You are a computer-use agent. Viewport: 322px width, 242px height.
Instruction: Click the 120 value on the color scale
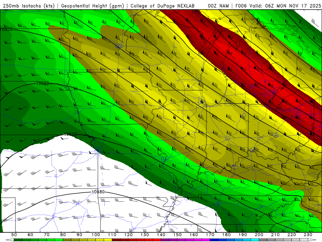tap(128, 235)
